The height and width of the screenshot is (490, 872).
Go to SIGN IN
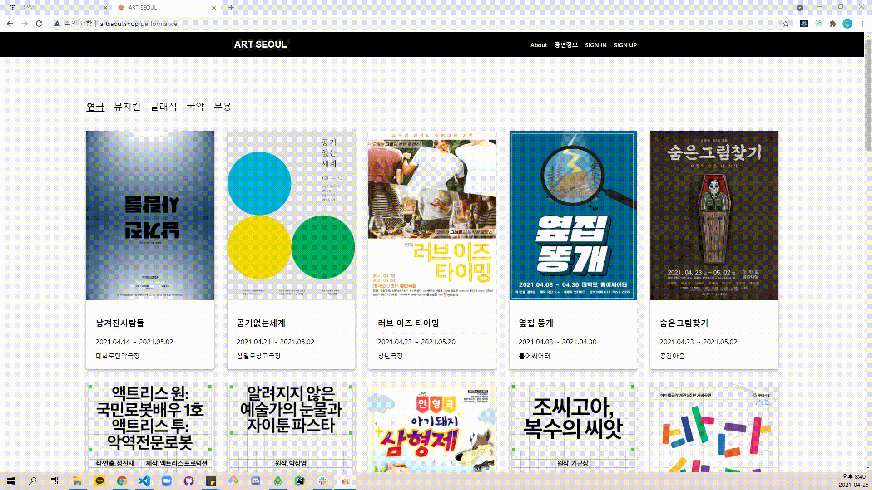(x=595, y=45)
